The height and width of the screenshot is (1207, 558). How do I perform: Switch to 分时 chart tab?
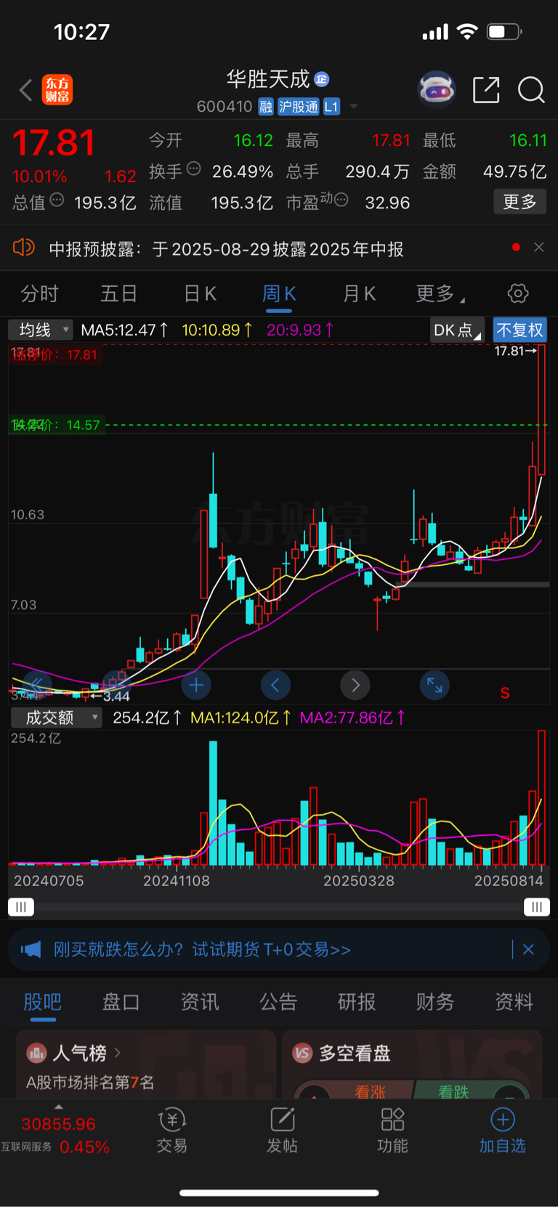(39, 293)
